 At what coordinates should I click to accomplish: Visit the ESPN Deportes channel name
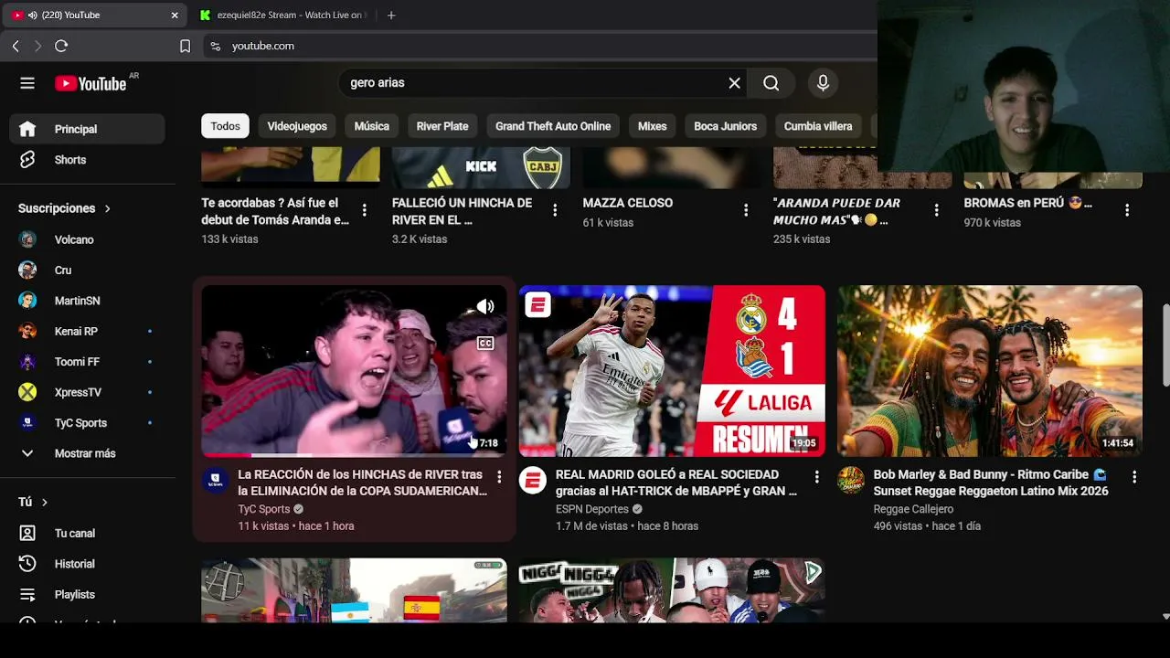pyautogui.click(x=592, y=509)
